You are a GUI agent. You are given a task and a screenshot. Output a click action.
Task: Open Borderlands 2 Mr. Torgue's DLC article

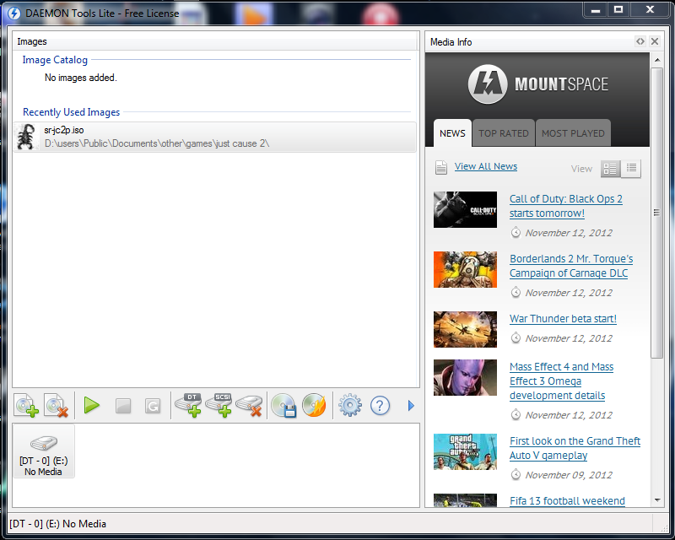point(571,266)
